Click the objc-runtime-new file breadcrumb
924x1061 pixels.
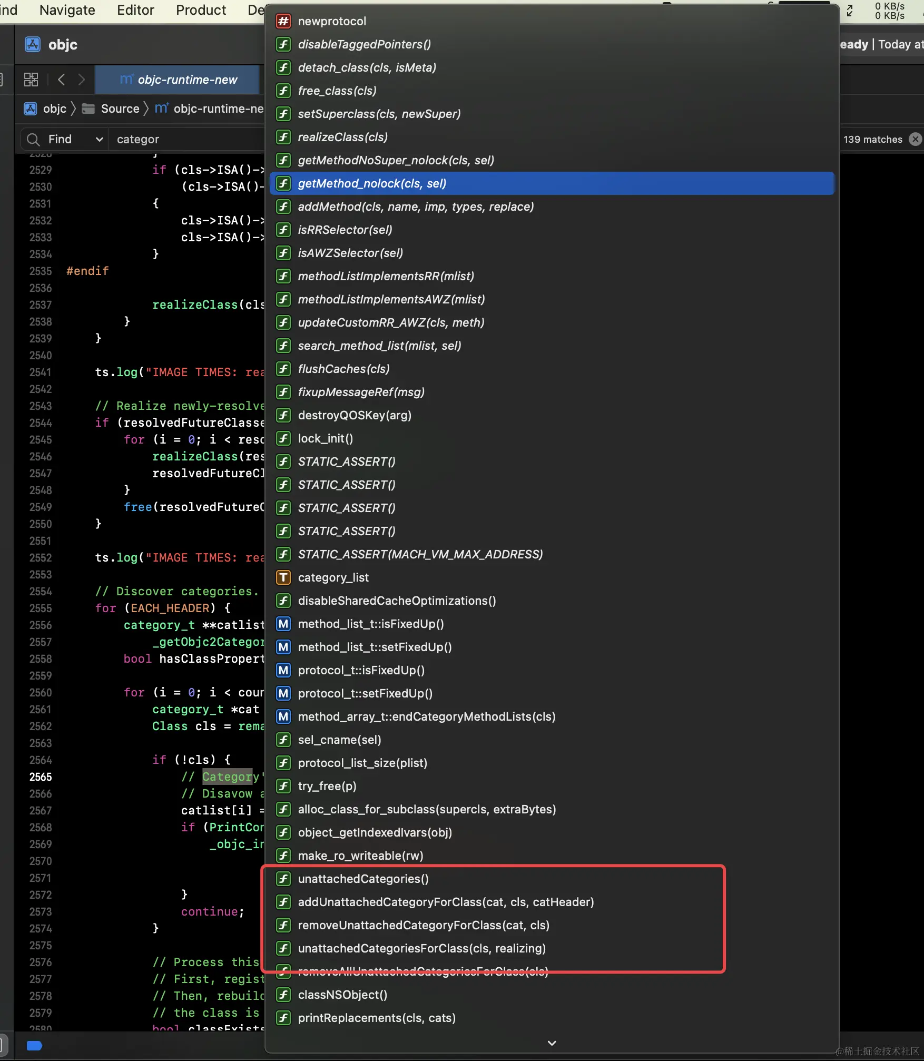pyautogui.click(x=210, y=109)
